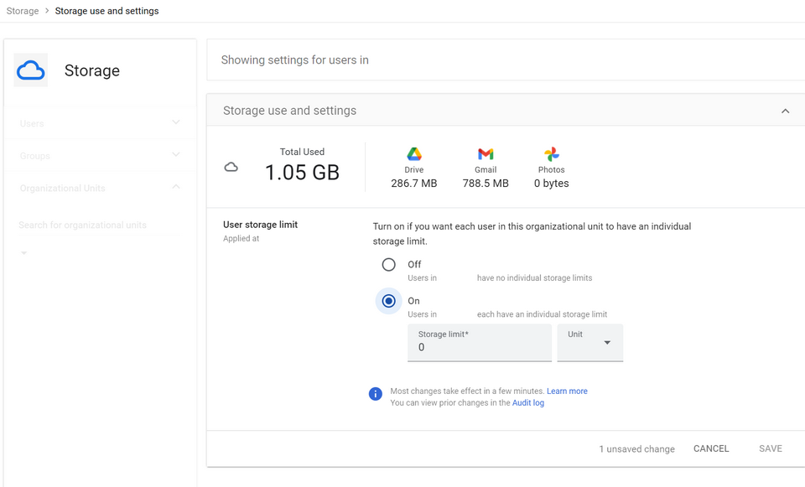Screen dimensions: 805x487
Task: Open the Unit dropdown
Action: (590, 342)
